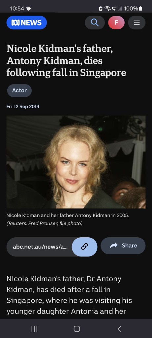
Task: Tap the Reuters photo credit caption
Action: point(45,223)
